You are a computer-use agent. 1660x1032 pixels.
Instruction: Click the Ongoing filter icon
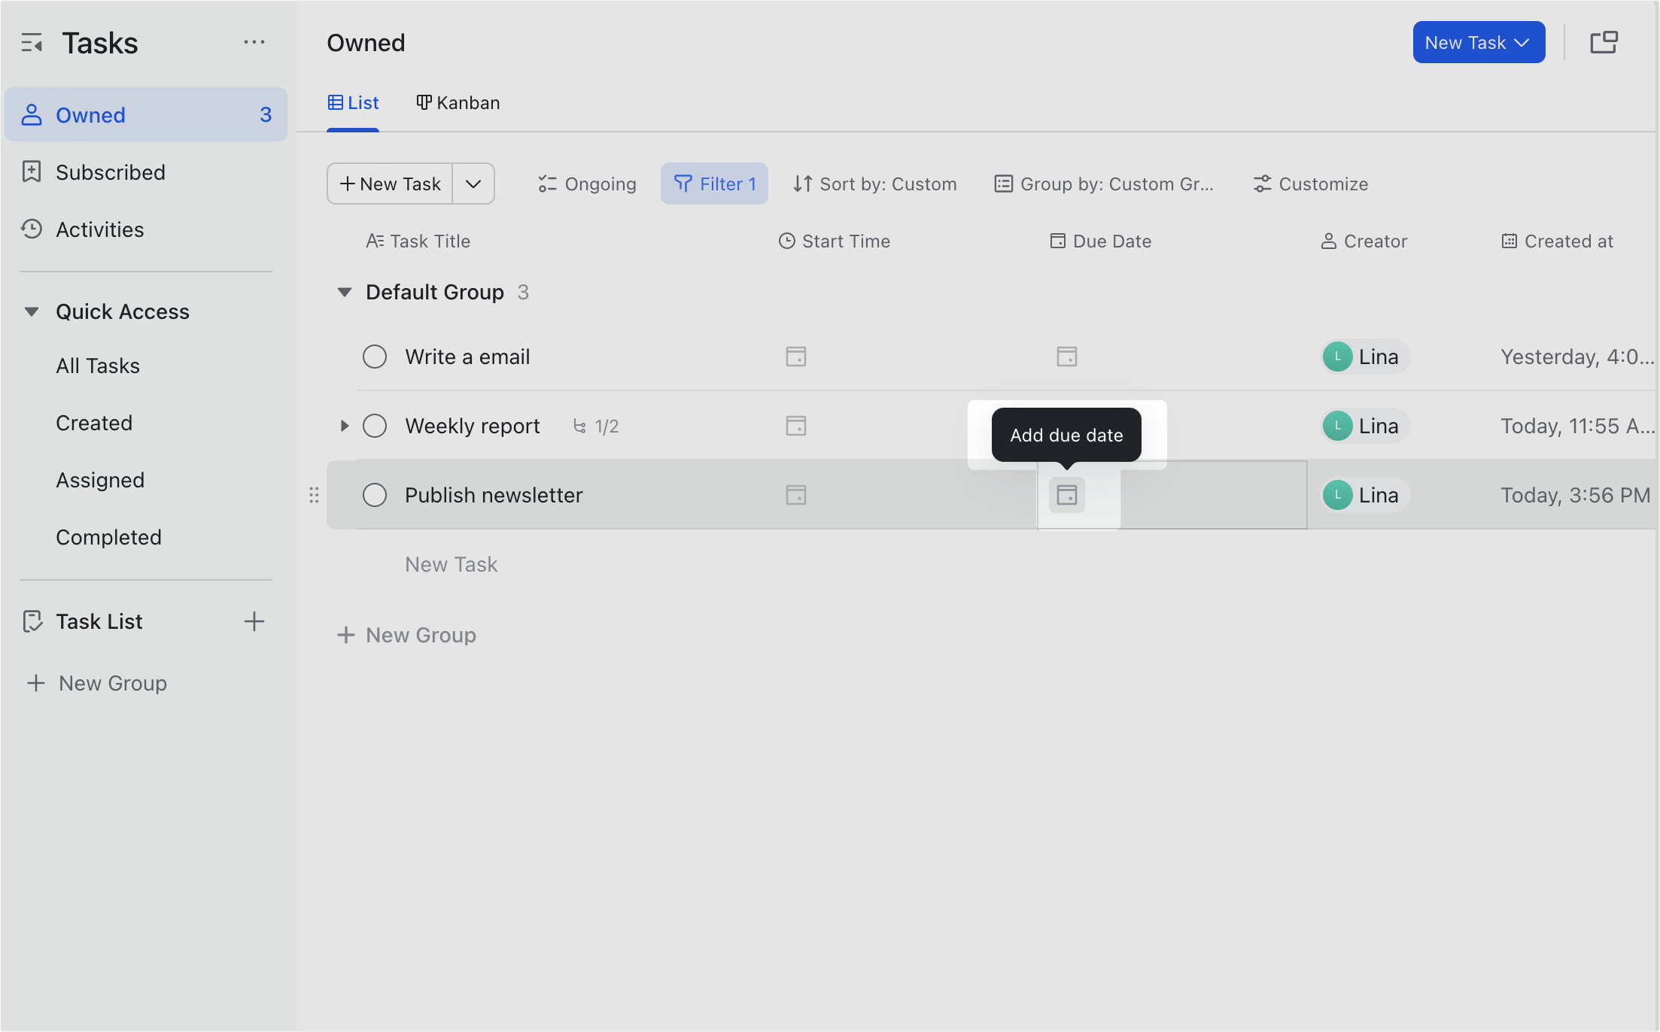point(547,183)
